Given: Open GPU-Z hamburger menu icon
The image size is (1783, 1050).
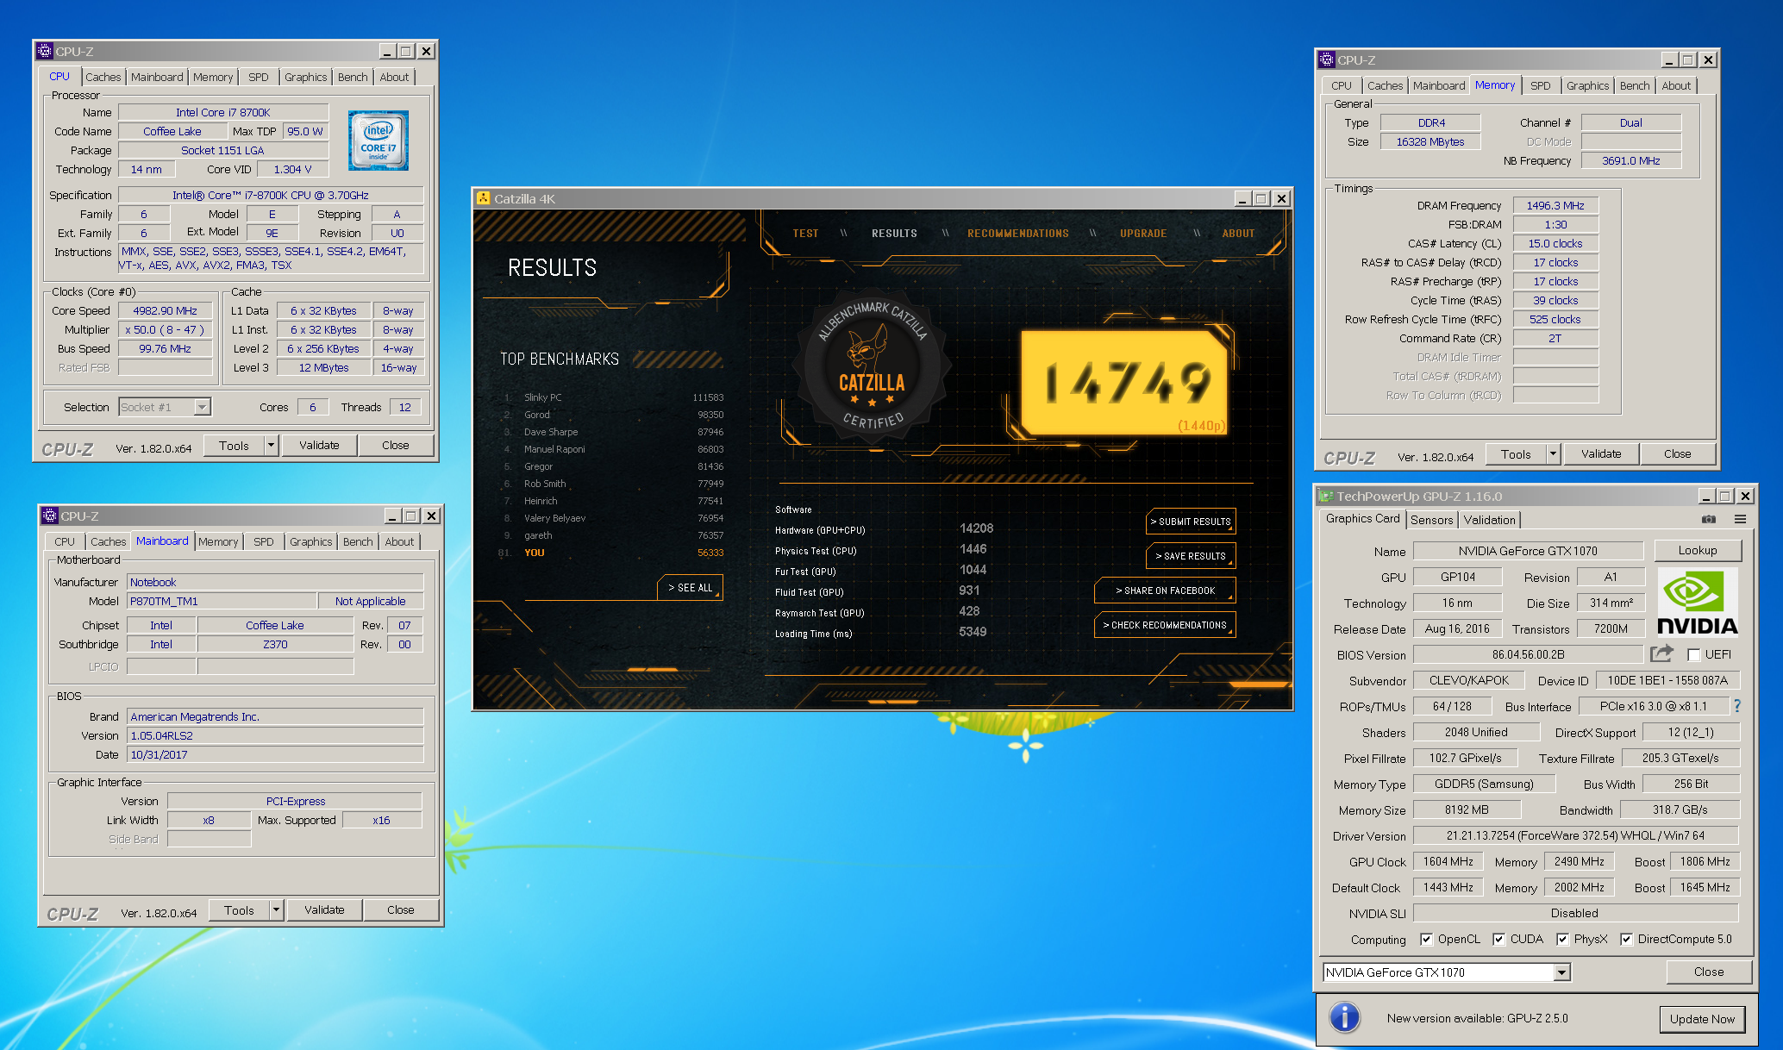Looking at the screenshot, I should click(x=1740, y=519).
